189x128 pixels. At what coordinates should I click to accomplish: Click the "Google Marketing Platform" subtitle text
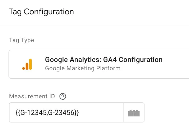point(82,68)
